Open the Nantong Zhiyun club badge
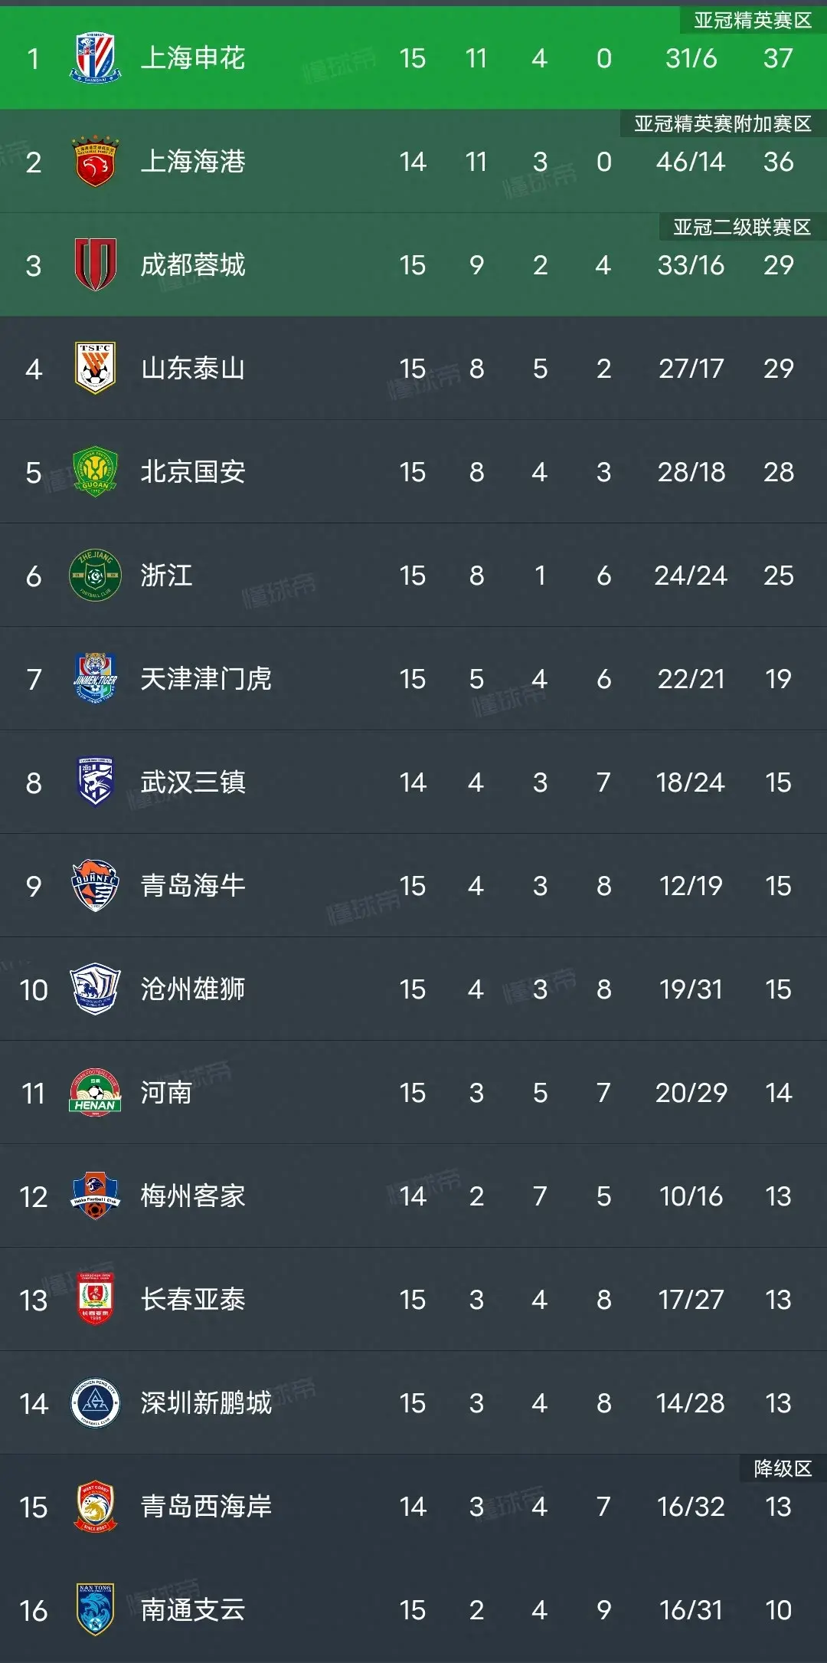 click(x=93, y=1611)
